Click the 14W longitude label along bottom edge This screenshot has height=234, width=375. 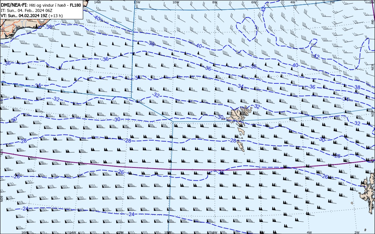(x=72, y=233)
